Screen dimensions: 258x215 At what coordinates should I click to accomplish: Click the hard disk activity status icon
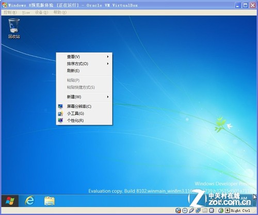(178, 210)
